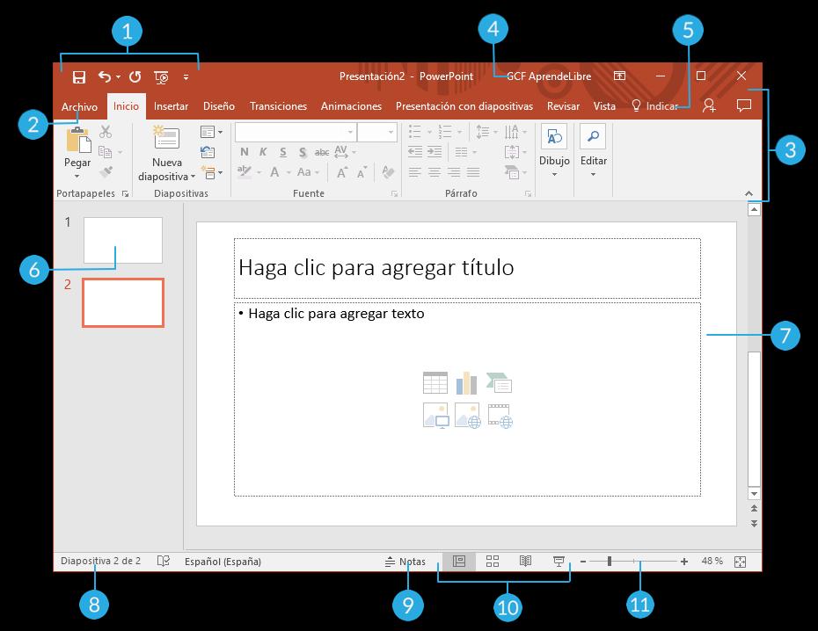Insert a chart via content placeholder icon
This screenshot has height=631, width=818.
pos(466,383)
